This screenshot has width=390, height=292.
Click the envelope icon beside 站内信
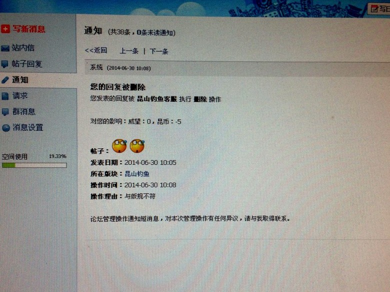5,48
